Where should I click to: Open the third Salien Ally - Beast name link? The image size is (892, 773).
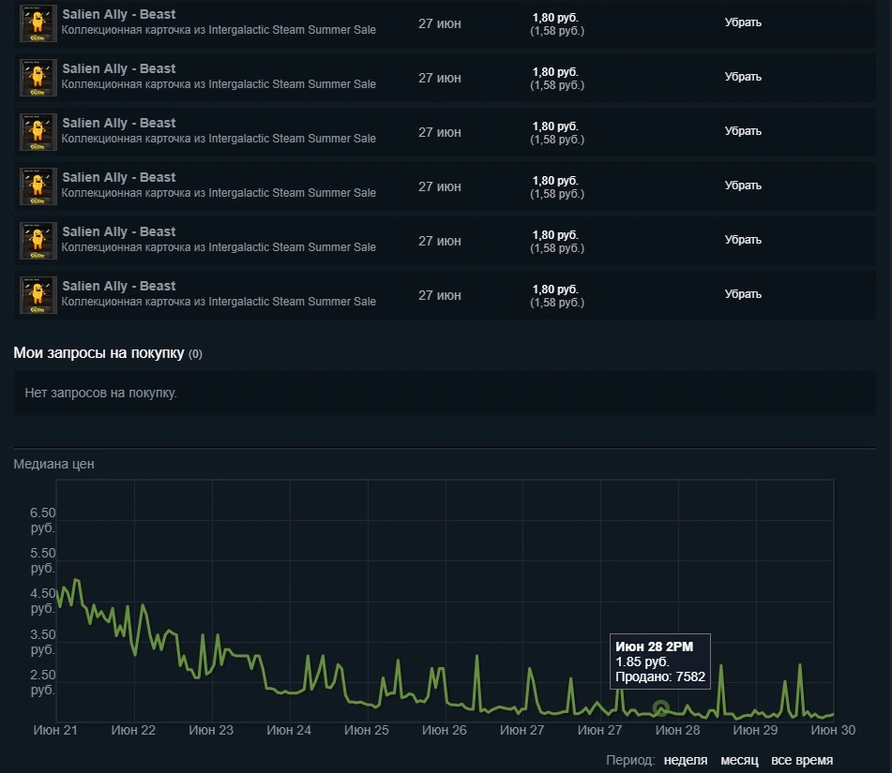click(x=119, y=123)
